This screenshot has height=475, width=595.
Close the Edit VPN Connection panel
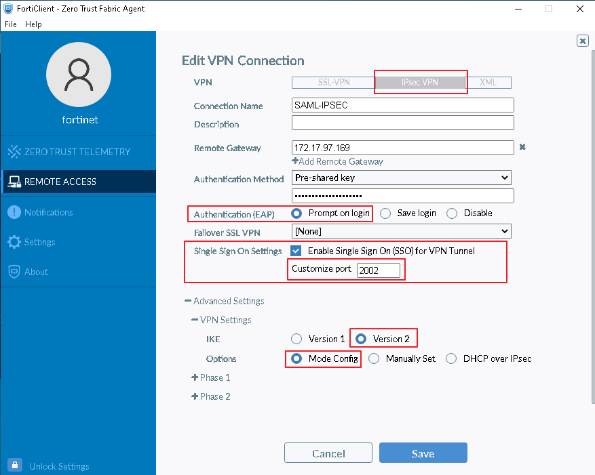[583, 41]
